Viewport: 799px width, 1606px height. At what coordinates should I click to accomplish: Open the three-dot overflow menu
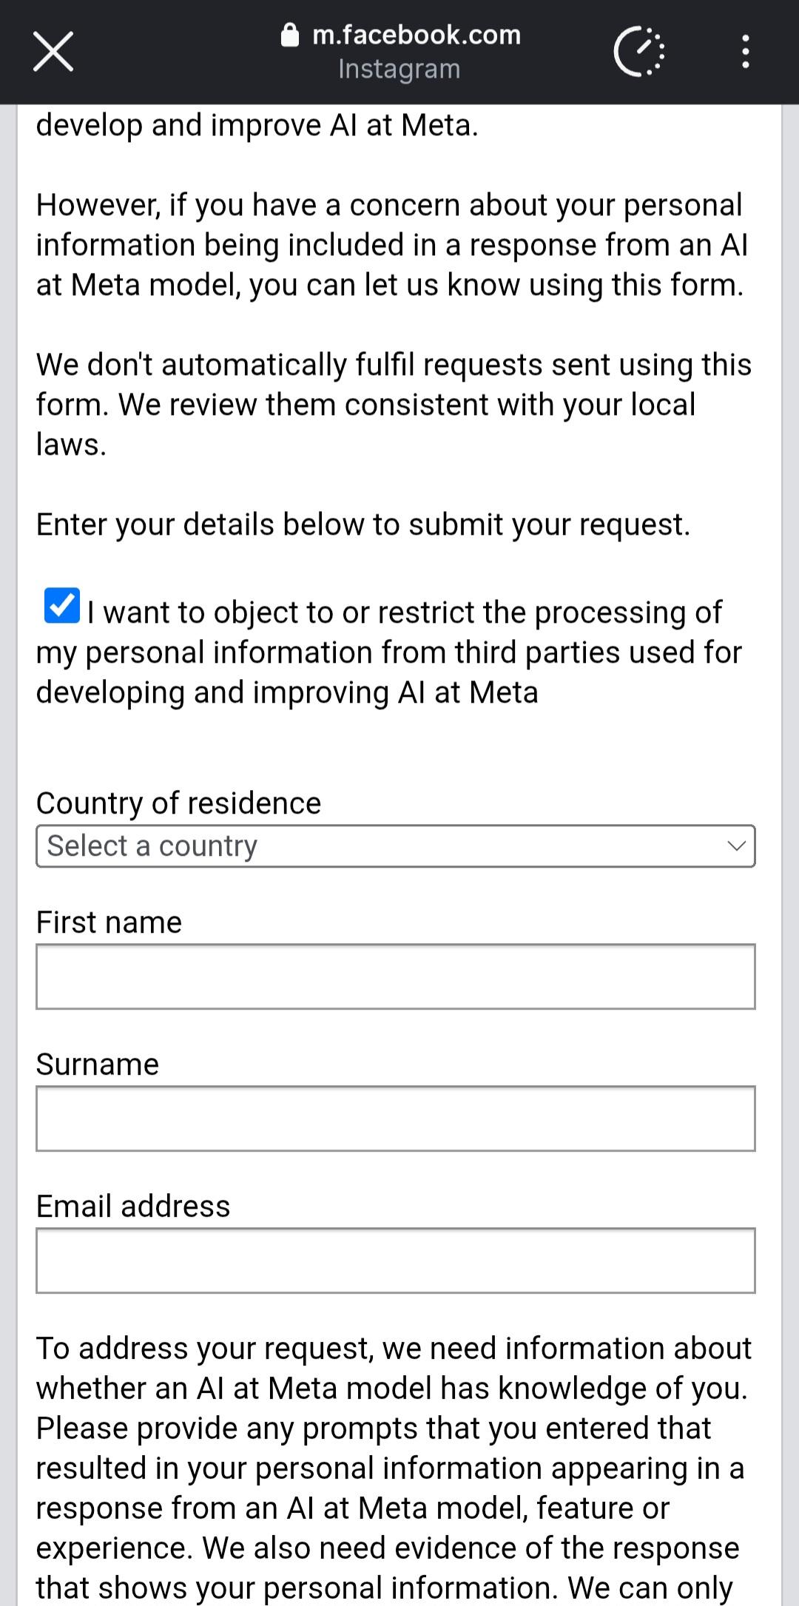click(745, 52)
